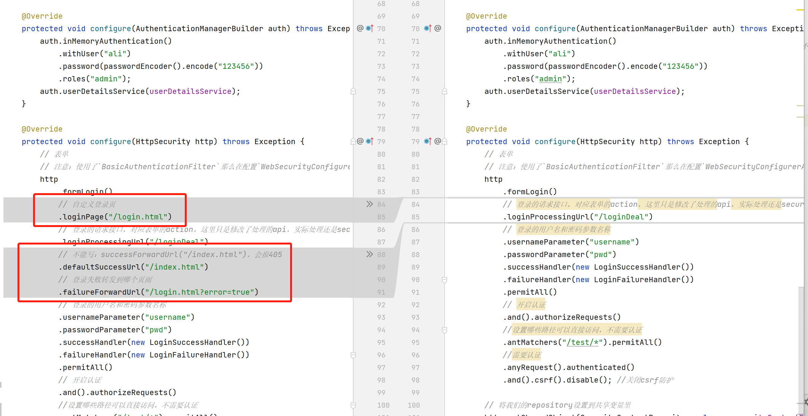
Task: Click the @ annotation icon at left line 70
Action: 360,29
